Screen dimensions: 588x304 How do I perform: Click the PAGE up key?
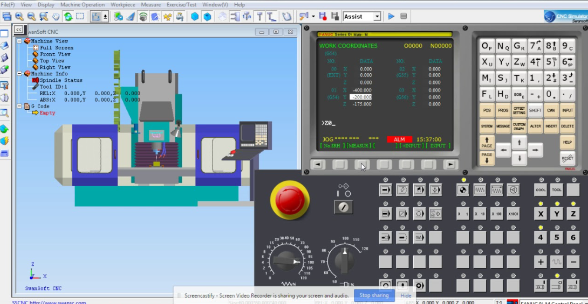(487, 143)
